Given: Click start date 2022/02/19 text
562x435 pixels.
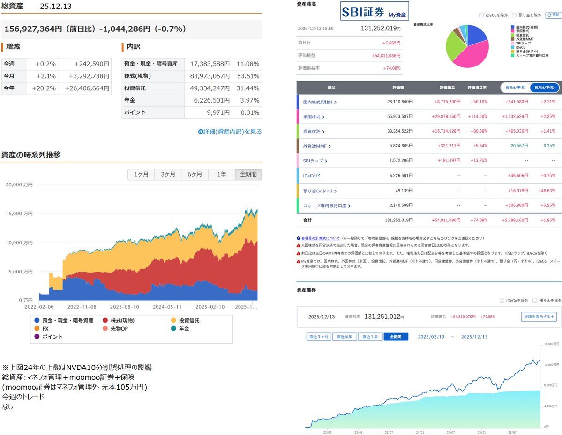Looking at the screenshot, I should pos(431,337).
